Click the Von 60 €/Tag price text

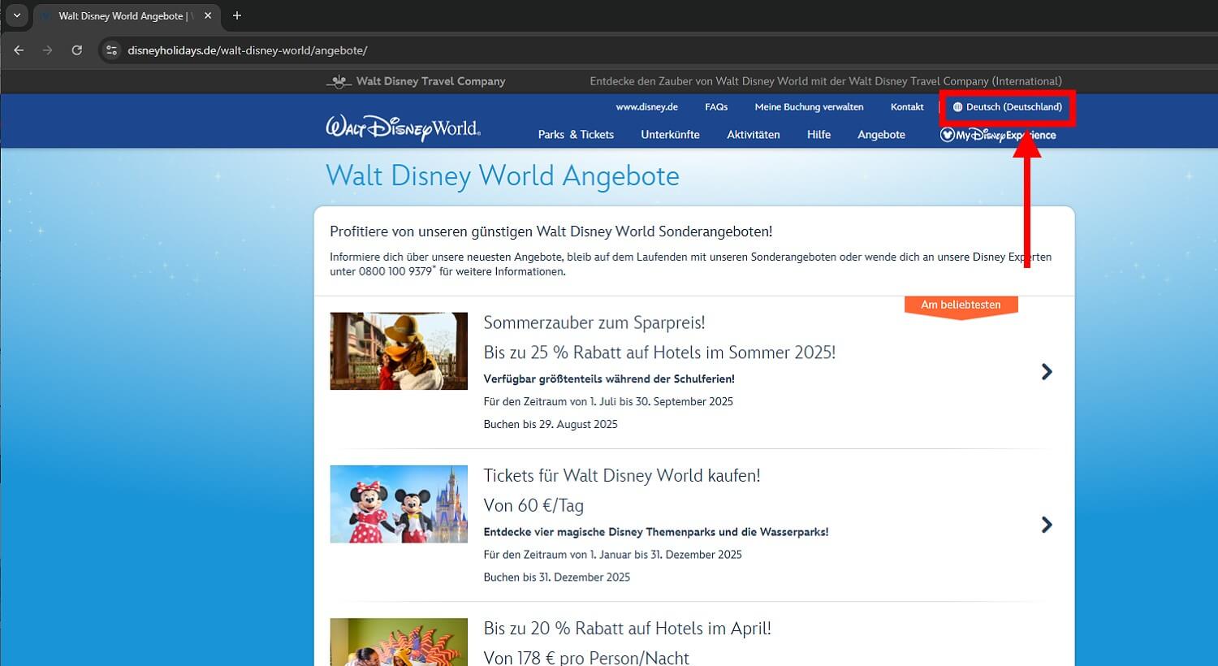pyautogui.click(x=533, y=505)
